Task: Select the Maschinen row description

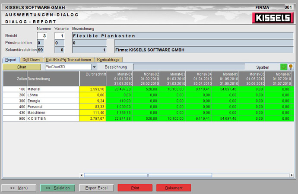Action: click(x=53, y=113)
